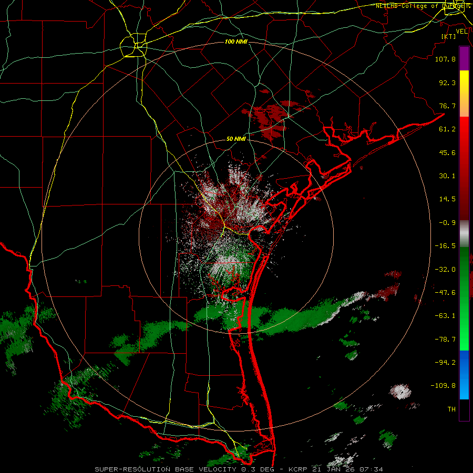The width and height of the screenshot is (473, 473).
Task: Click the -109.8 scale value
Action: click(x=443, y=386)
